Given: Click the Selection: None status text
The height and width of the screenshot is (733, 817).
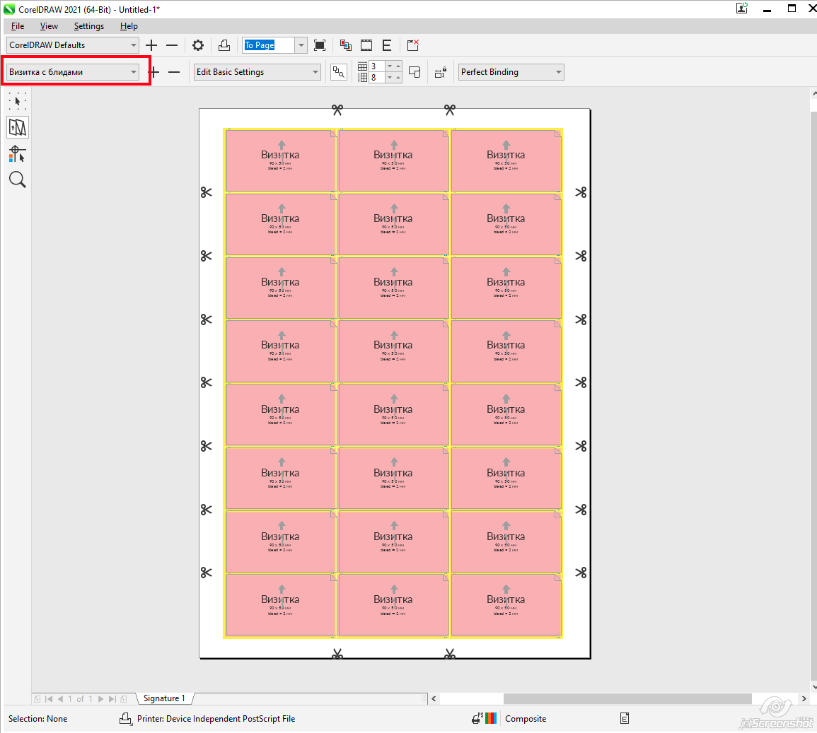Looking at the screenshot, I should point(37,718).
